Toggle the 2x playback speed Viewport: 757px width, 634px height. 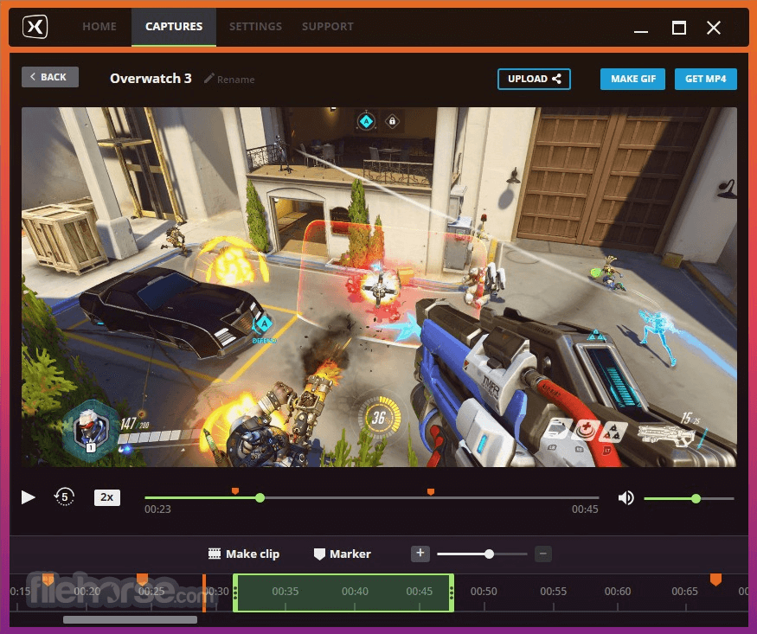[107, 497]
